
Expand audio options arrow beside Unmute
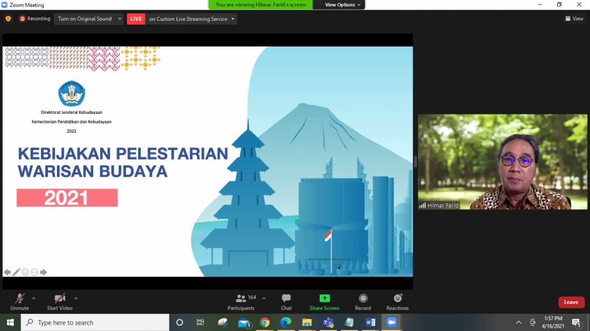click(x=33, y=298)
